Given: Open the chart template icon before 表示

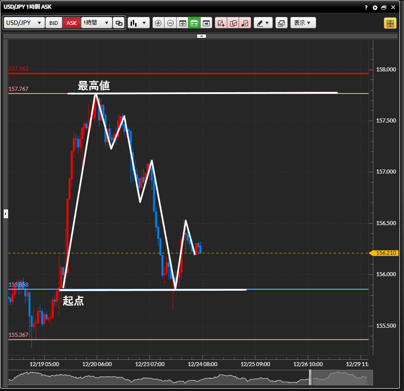Looking at the screenshot, I should pos(281,23).
